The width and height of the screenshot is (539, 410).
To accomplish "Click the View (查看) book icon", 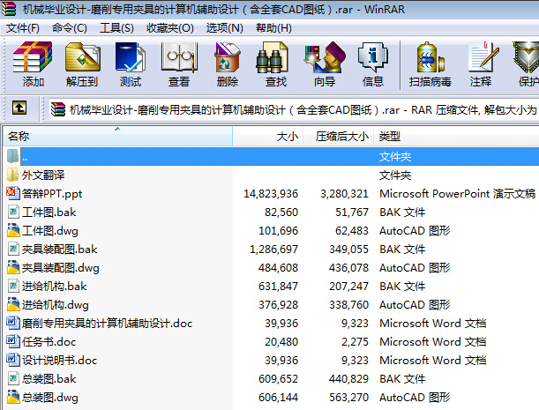I will pyautogui.click(x=179, y=57).
